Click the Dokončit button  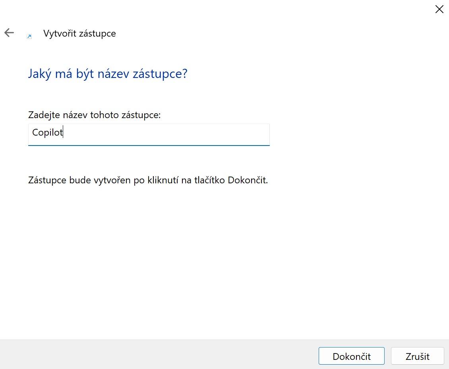[x=351, y=356]
